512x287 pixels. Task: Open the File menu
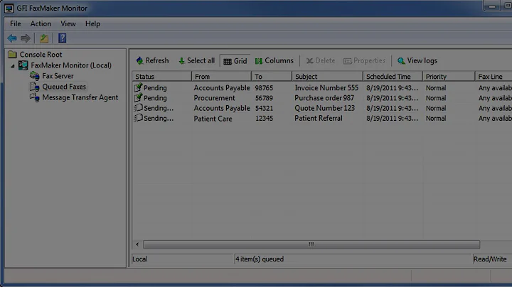pyautogui.click(x=16, y=24)
